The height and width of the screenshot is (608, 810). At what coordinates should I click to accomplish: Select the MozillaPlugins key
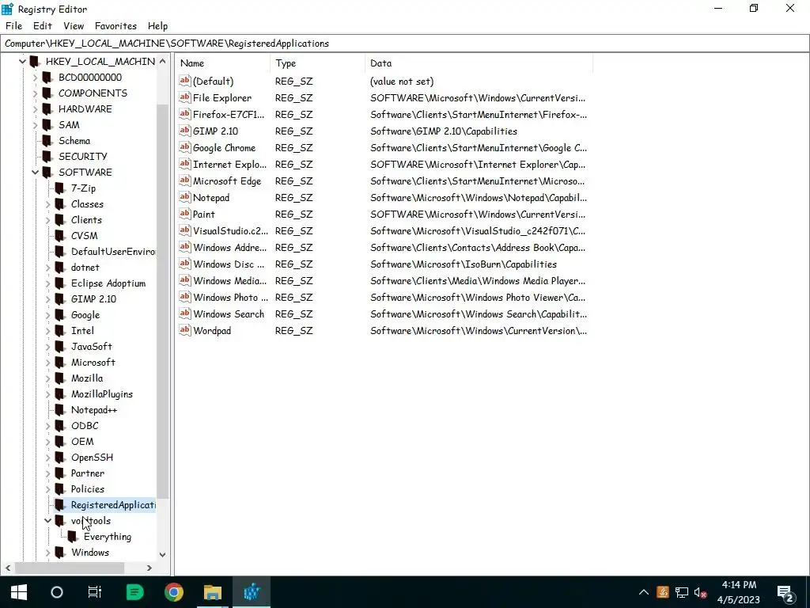(x=102, y=394)
